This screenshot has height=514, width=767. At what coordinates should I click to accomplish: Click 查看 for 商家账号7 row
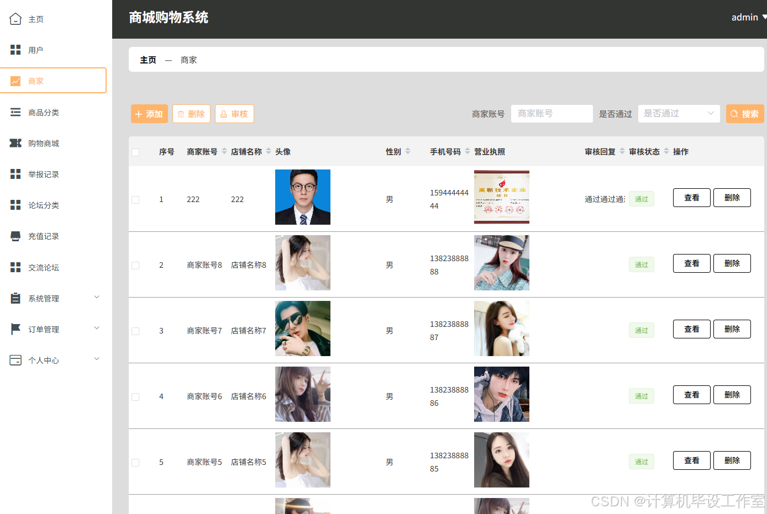[x=692, y=329]
